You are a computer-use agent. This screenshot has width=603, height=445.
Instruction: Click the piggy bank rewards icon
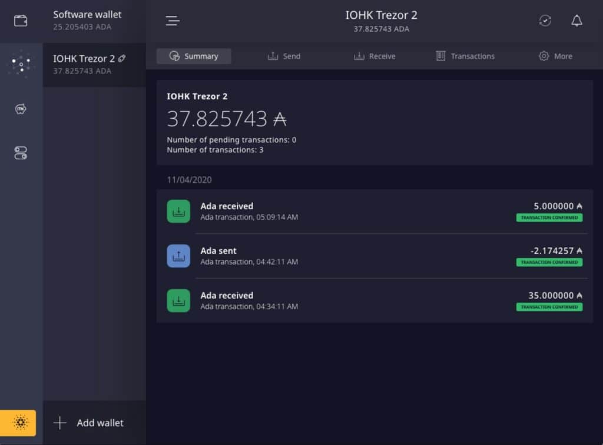(21, 109)
